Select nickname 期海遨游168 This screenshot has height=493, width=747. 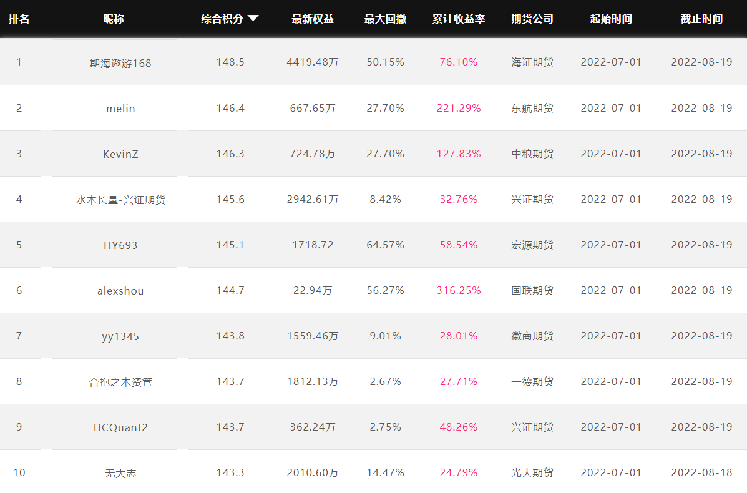pyautogui.click(x=120, y=63)
